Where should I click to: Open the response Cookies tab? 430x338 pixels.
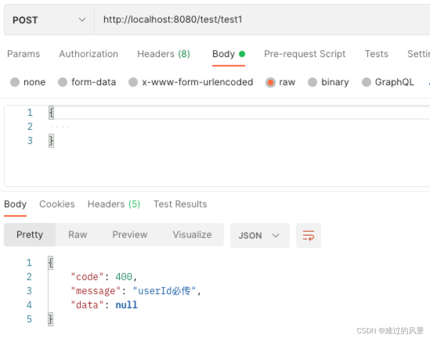pyautogui.click(x=57, y=204)
